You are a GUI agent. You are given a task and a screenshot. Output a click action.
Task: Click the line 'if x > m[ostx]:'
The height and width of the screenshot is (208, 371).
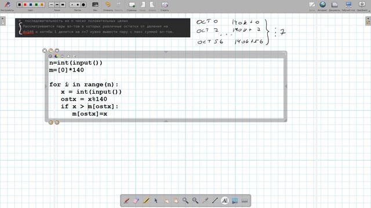click(x=89, y=106)
